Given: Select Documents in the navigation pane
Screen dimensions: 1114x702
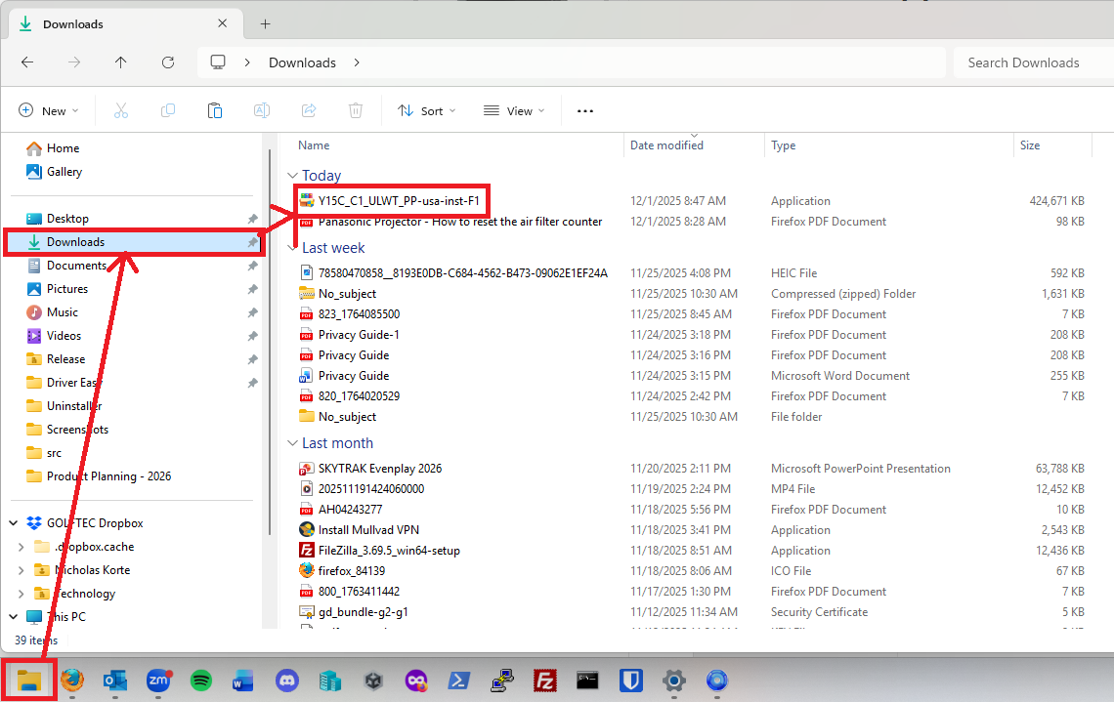Looking at the screenshot, I should [x=76, y=266].
